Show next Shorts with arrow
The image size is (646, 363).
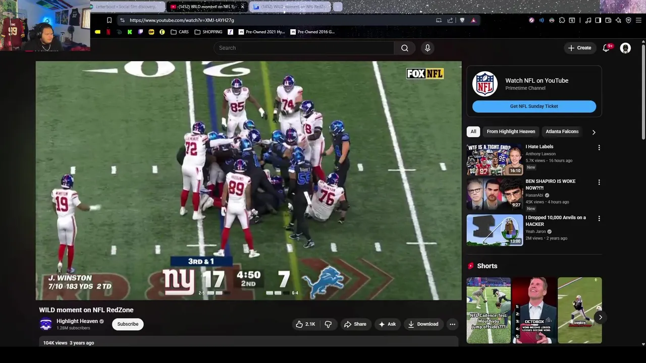[600, 317]
